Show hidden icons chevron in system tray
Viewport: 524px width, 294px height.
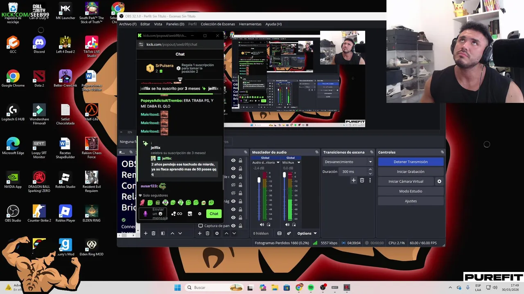pos(450,287)
